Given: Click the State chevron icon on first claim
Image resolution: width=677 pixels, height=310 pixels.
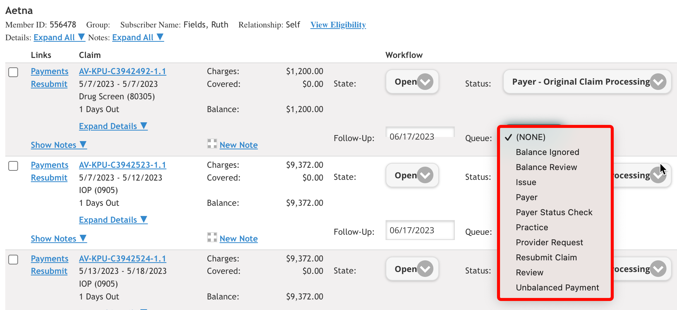Looking at the screenshot, I should pos(425,82).
